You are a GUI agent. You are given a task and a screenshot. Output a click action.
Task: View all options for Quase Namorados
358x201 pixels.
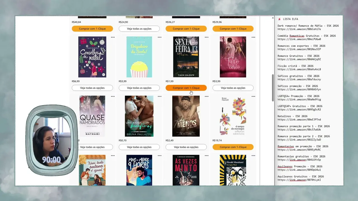[92, 147]
